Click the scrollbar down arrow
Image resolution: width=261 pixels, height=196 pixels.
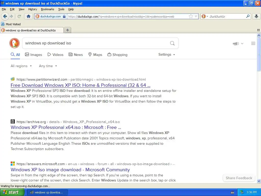[259, 181]
